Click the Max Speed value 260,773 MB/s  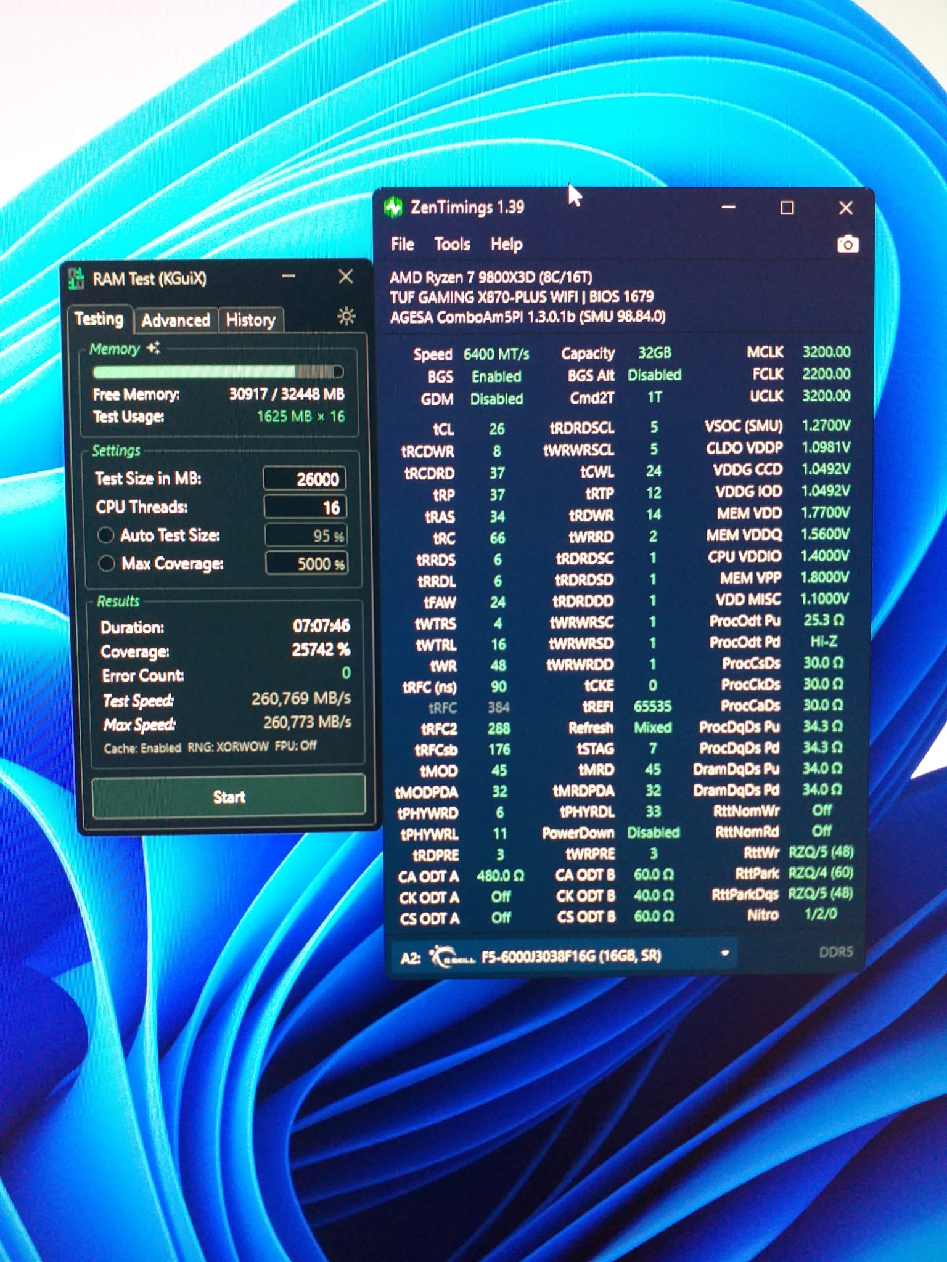[307, 722]
